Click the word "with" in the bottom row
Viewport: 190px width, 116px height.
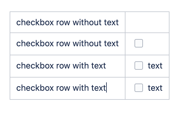click(x=81, y=88)
